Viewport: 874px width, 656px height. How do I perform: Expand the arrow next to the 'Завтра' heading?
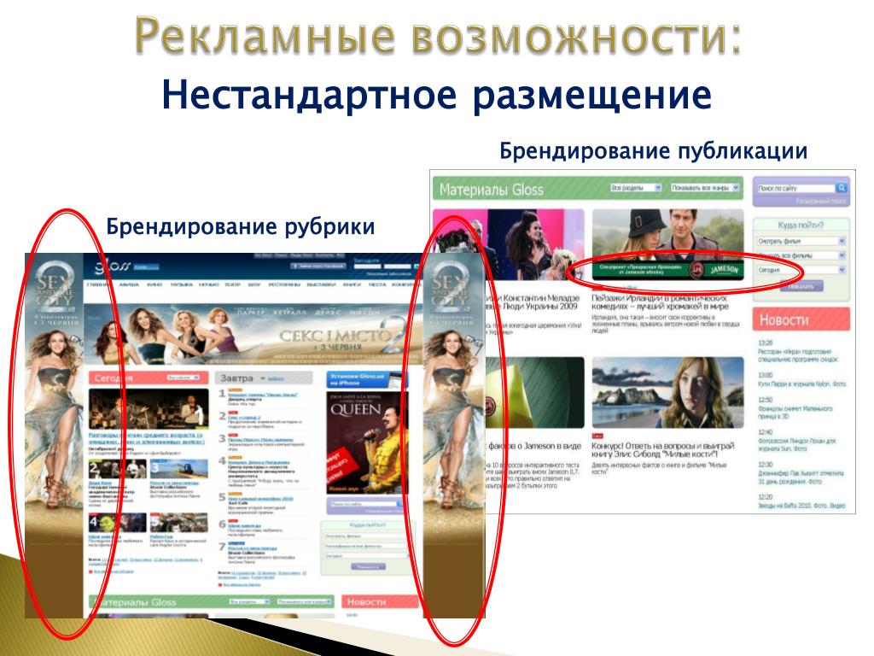pos(263,378)
